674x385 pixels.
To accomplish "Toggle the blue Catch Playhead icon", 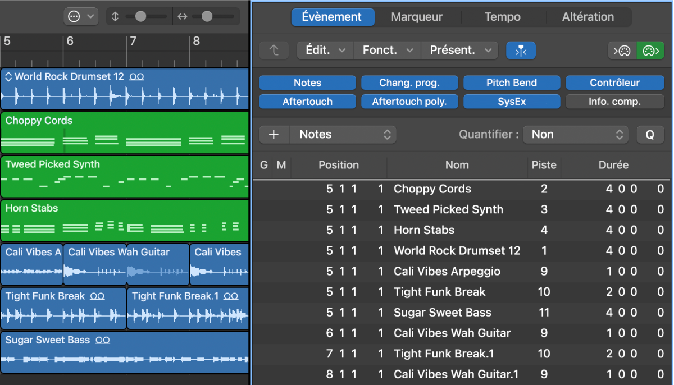I will point(521,51).
